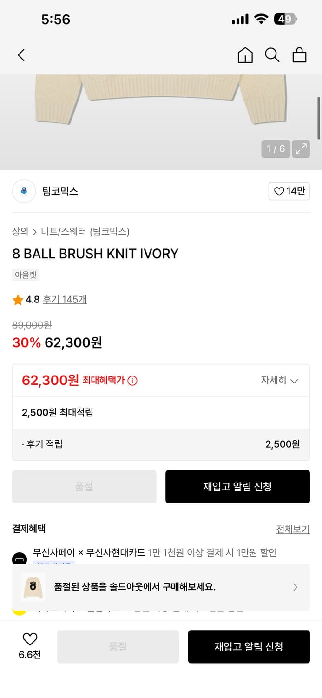Tap the info icon next to 최대혜택가

133,380
